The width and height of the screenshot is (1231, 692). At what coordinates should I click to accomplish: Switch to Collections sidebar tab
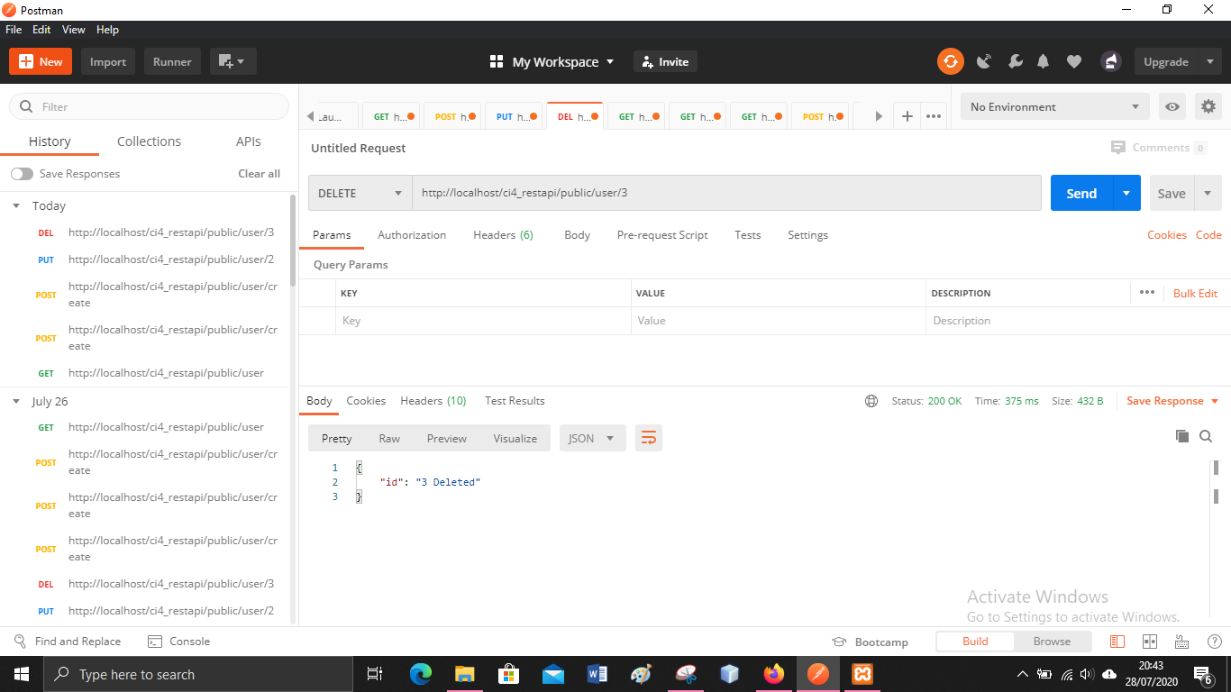pyautogui.click(x=149, y=141)
